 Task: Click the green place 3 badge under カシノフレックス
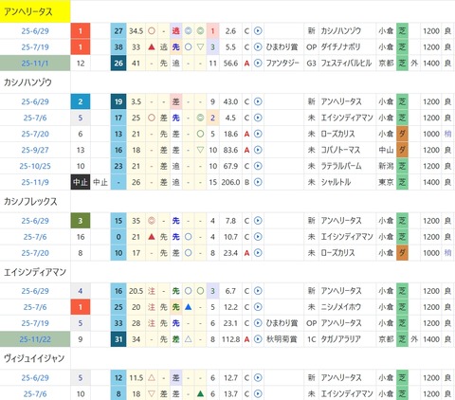81,221
